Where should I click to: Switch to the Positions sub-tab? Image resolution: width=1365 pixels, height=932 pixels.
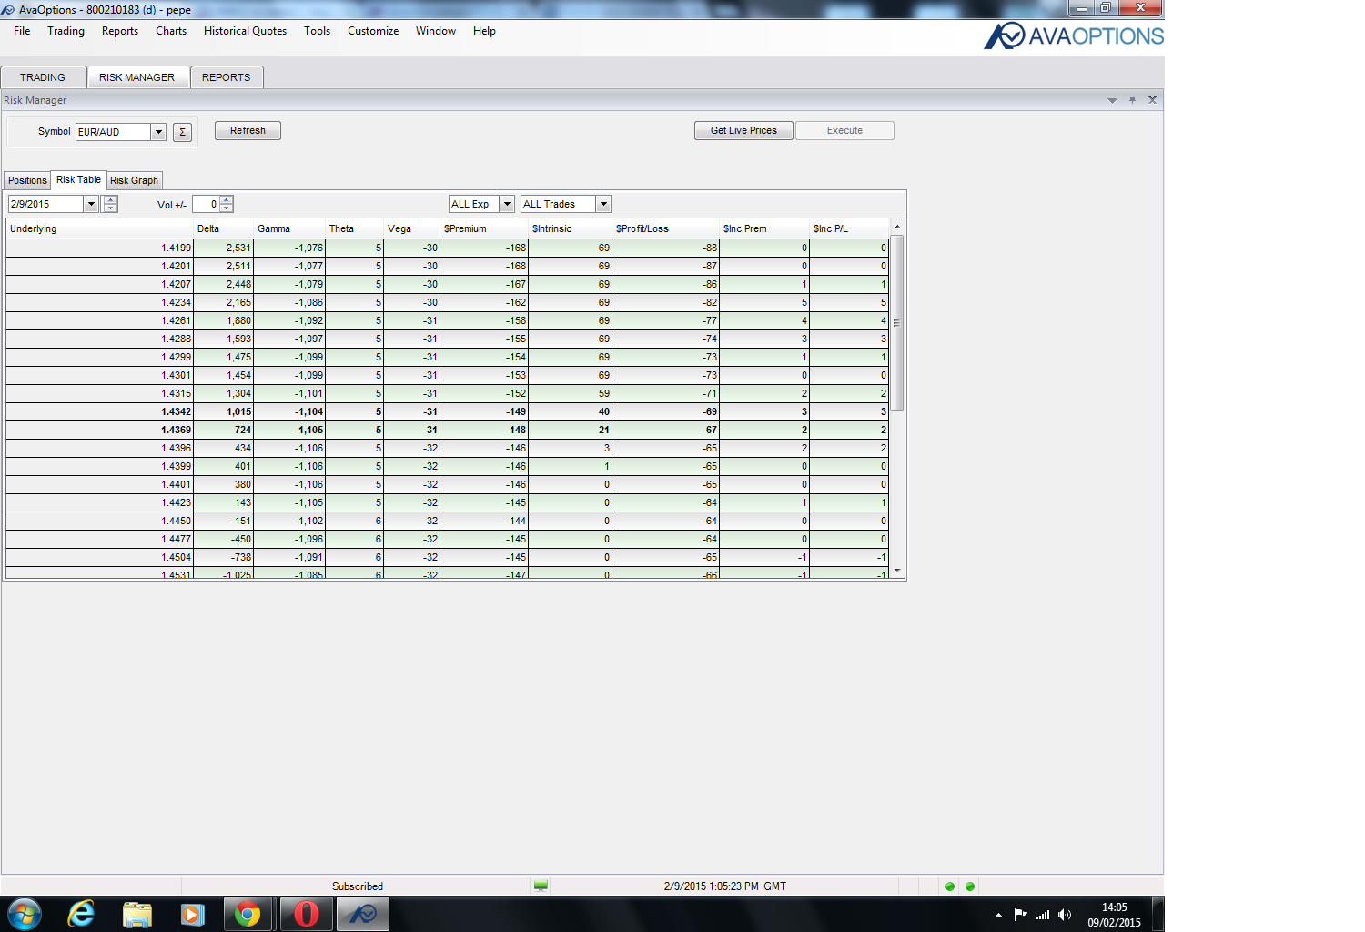[x=27, y=180]
